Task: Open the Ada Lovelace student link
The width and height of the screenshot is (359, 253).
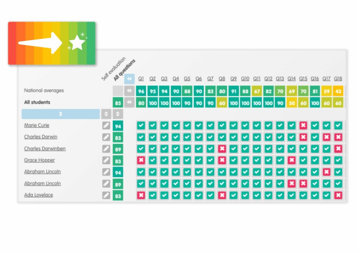Action: pos(39,195)
